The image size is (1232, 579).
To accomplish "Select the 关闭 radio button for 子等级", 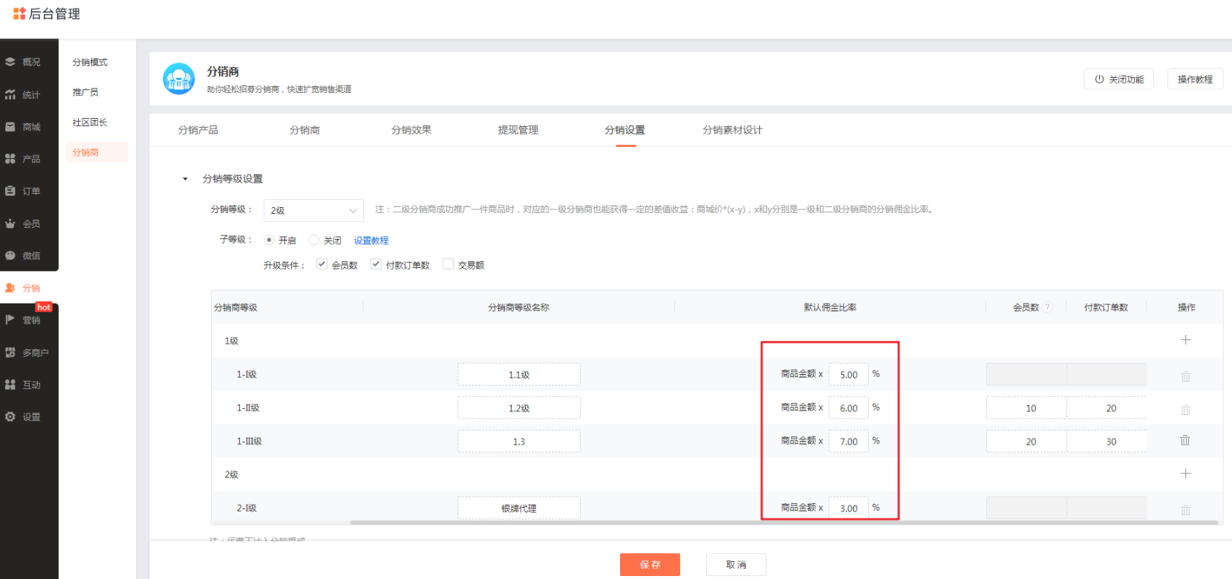I will pos(313,240).
